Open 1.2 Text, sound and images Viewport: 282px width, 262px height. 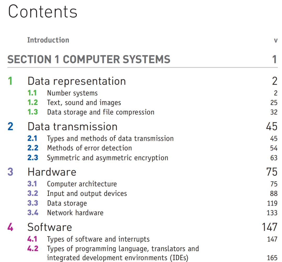84,103
